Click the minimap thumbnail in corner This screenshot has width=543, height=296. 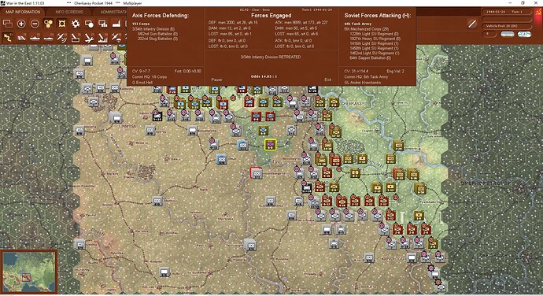pos(29,272)
